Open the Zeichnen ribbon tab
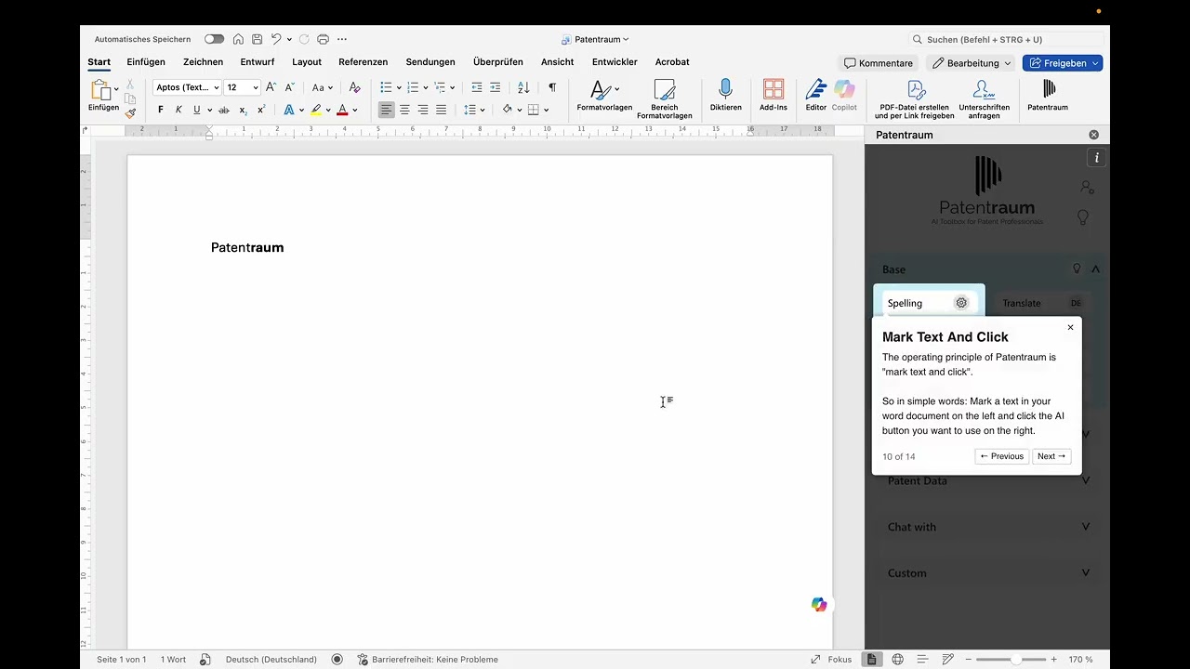Screen dimensions: 1190x669 203,62
